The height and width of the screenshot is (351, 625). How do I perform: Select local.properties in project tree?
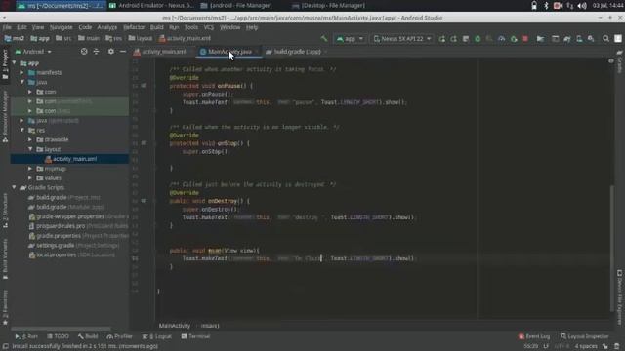pyautogui.click(x=56, y=254)
